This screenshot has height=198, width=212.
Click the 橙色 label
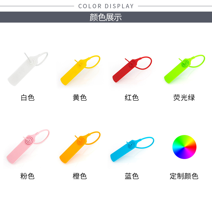pos(80,176)
